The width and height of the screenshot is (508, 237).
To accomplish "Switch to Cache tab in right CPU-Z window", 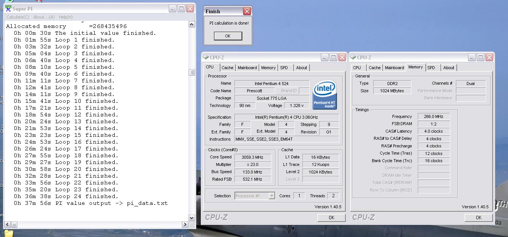I will click(374, 68).
